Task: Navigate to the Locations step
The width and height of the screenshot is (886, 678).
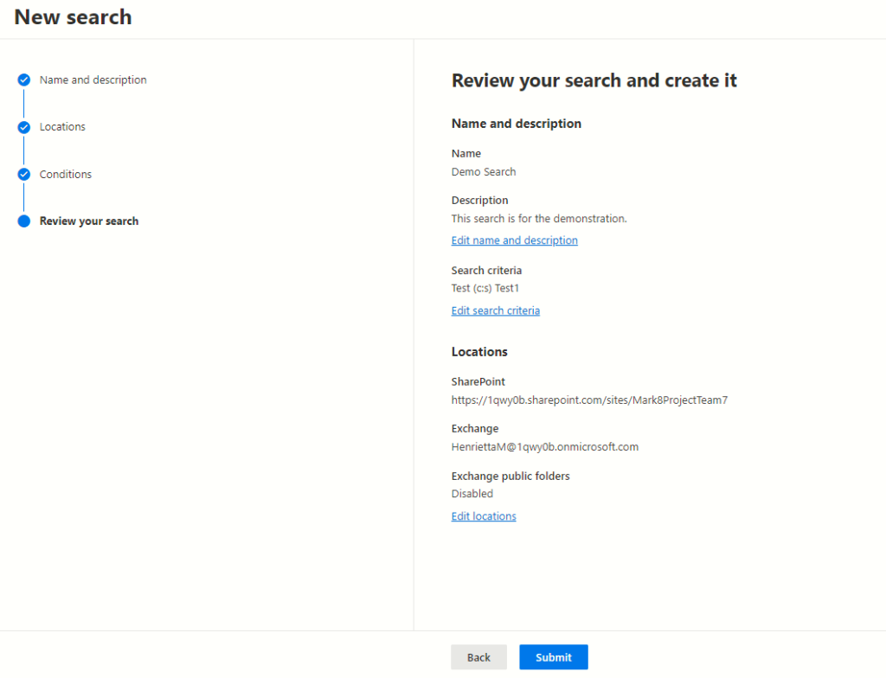Action: tap(62, 126)
